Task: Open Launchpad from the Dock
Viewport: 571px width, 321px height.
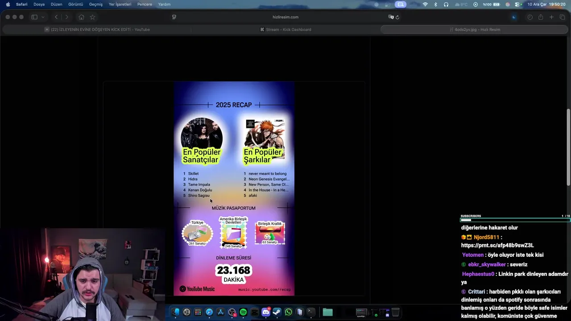Action: [198, 312]
